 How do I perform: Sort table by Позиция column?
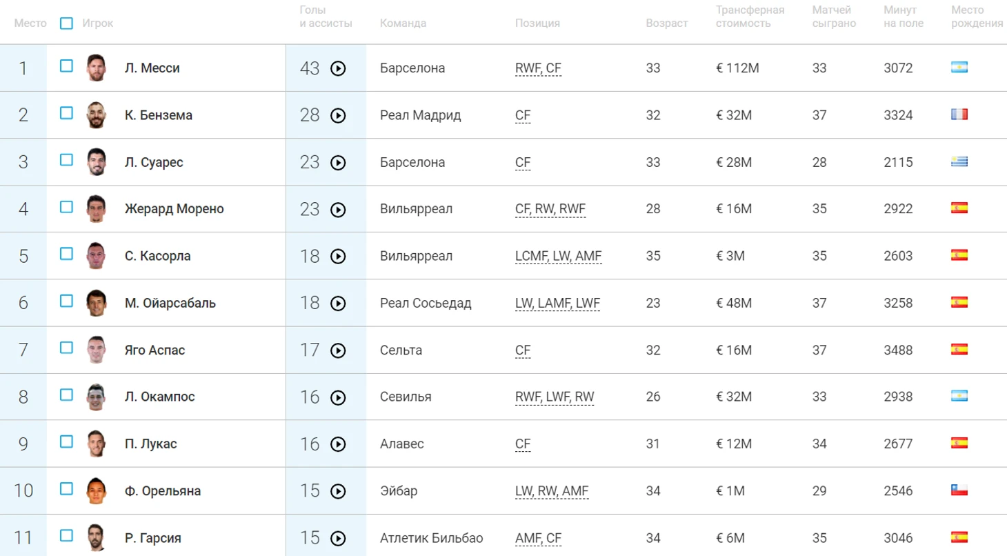click(x=537, y=23)
